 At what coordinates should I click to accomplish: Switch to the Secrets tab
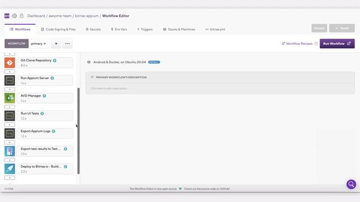[93, 29]
